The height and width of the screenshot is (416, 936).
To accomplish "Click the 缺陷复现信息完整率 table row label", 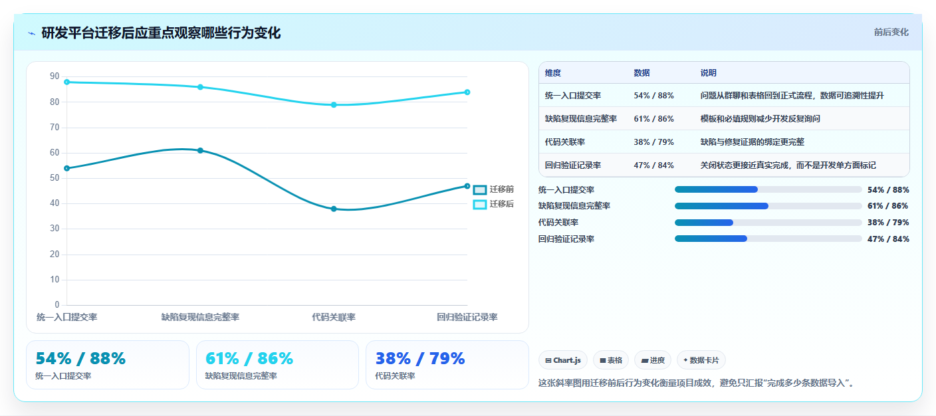I will [581, 119].
